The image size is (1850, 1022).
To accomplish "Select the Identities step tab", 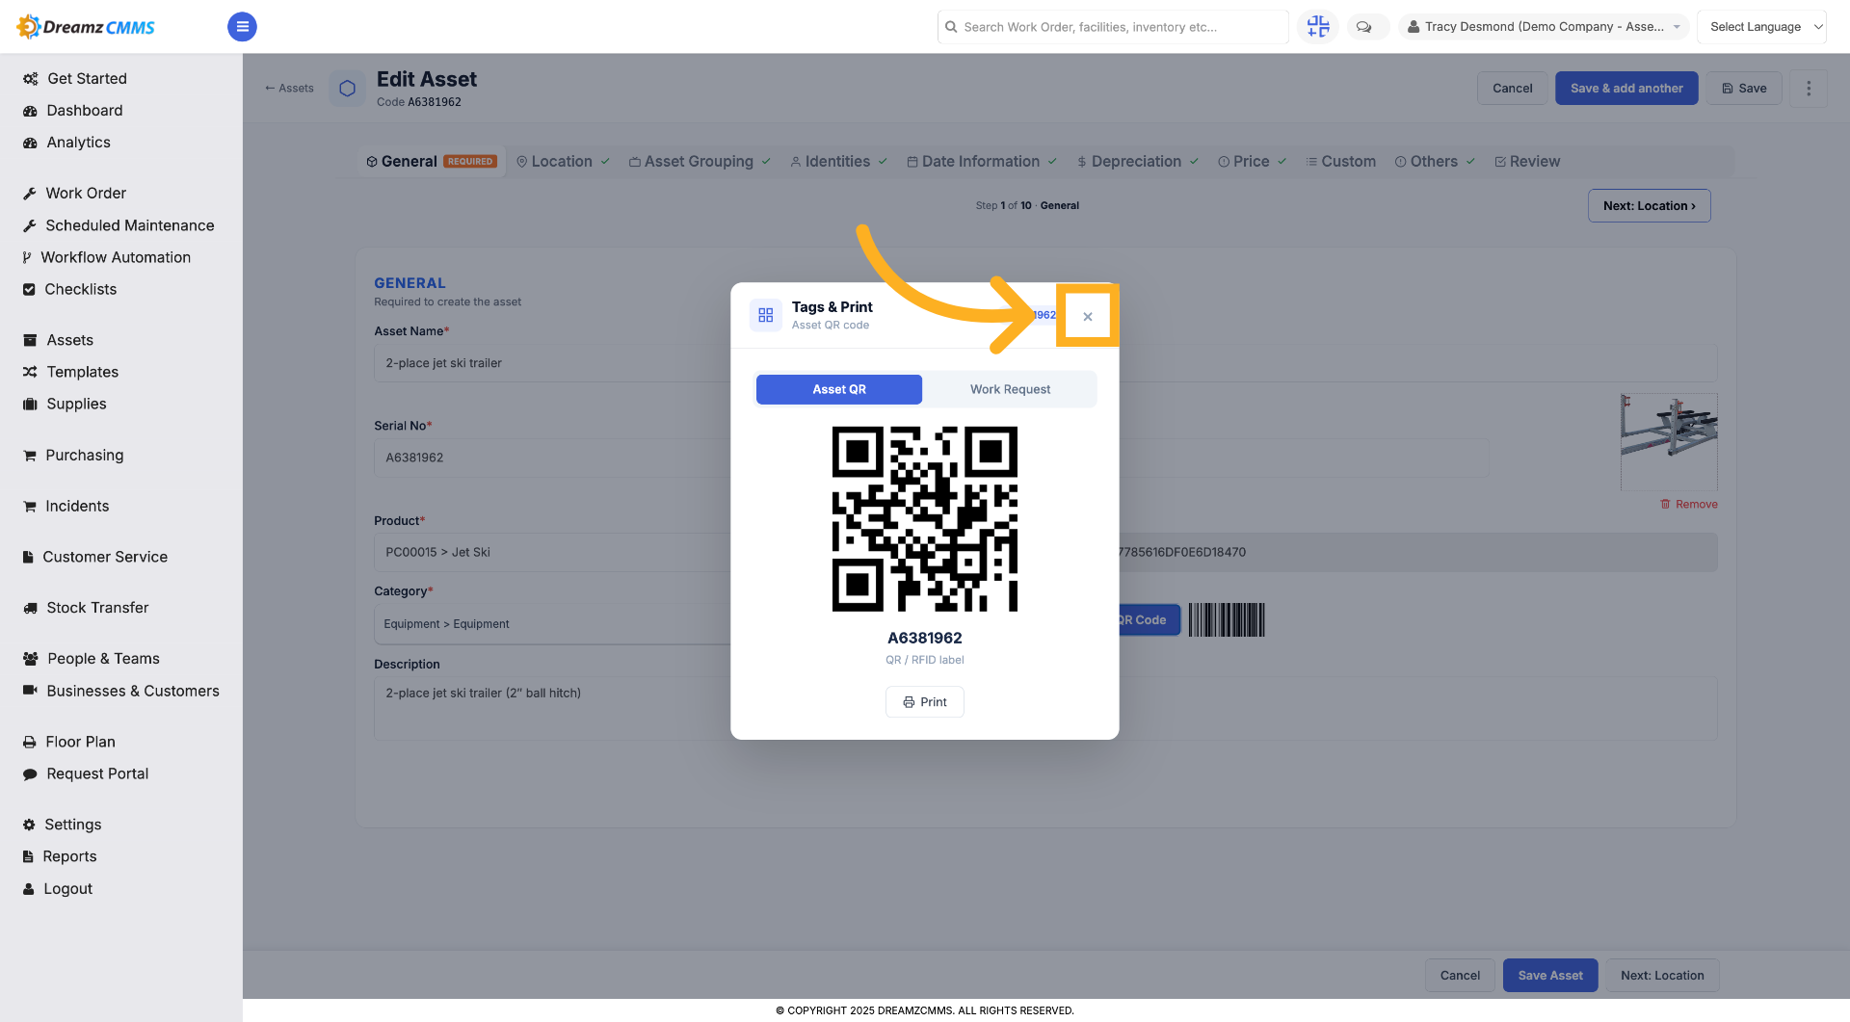I will pos(838,161).
